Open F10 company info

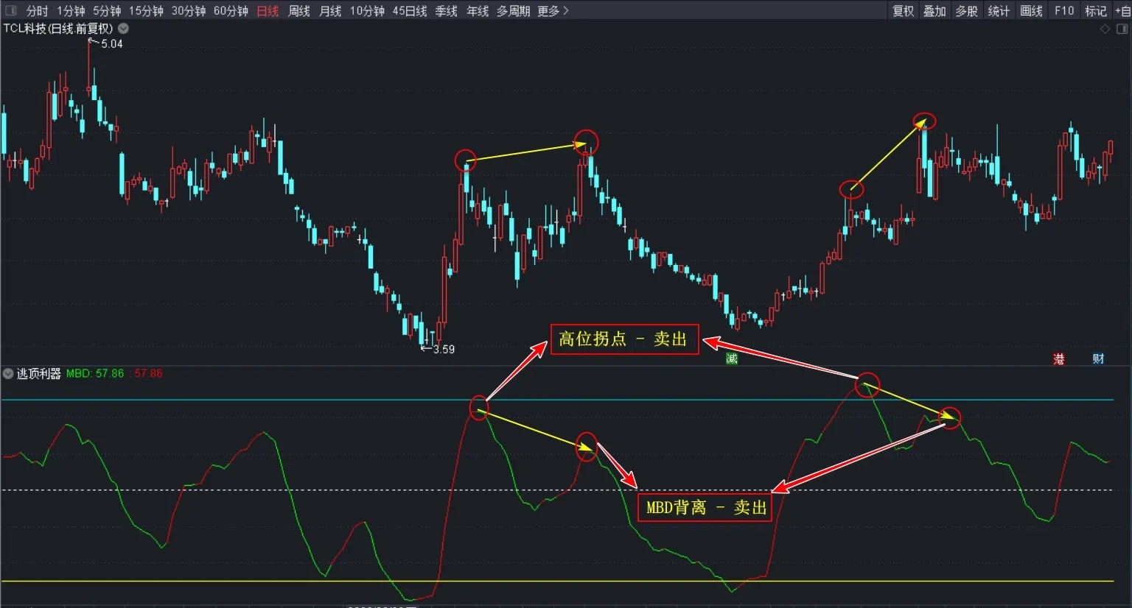1064,11
